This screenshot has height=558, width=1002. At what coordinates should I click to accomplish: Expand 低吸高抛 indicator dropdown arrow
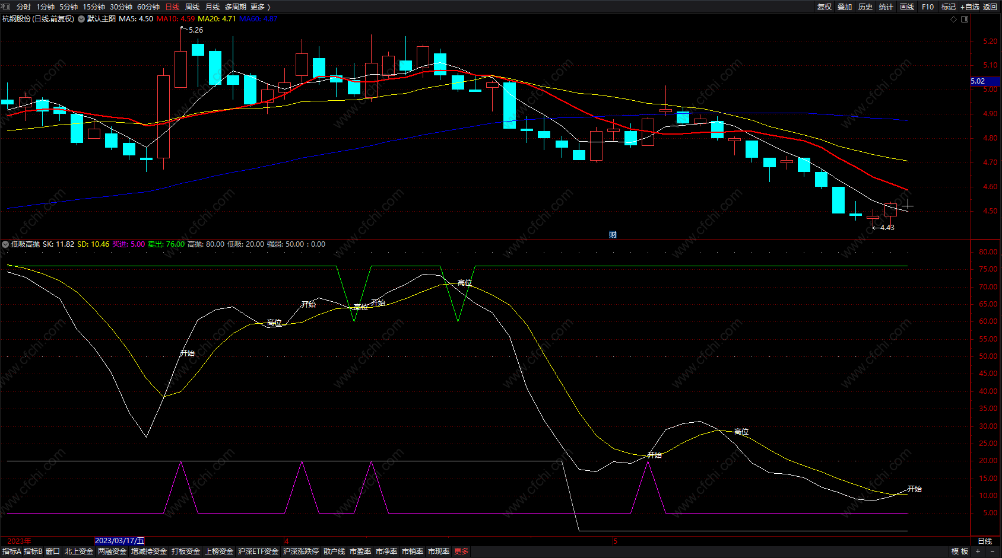pyautogui.click(x=5, y=244)
